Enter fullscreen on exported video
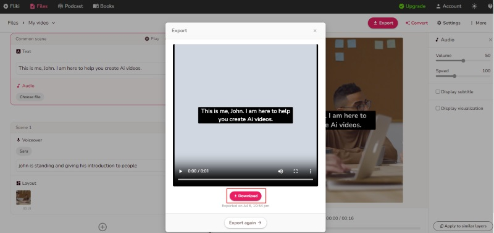 pyautogui.click(x=296, y=171)
